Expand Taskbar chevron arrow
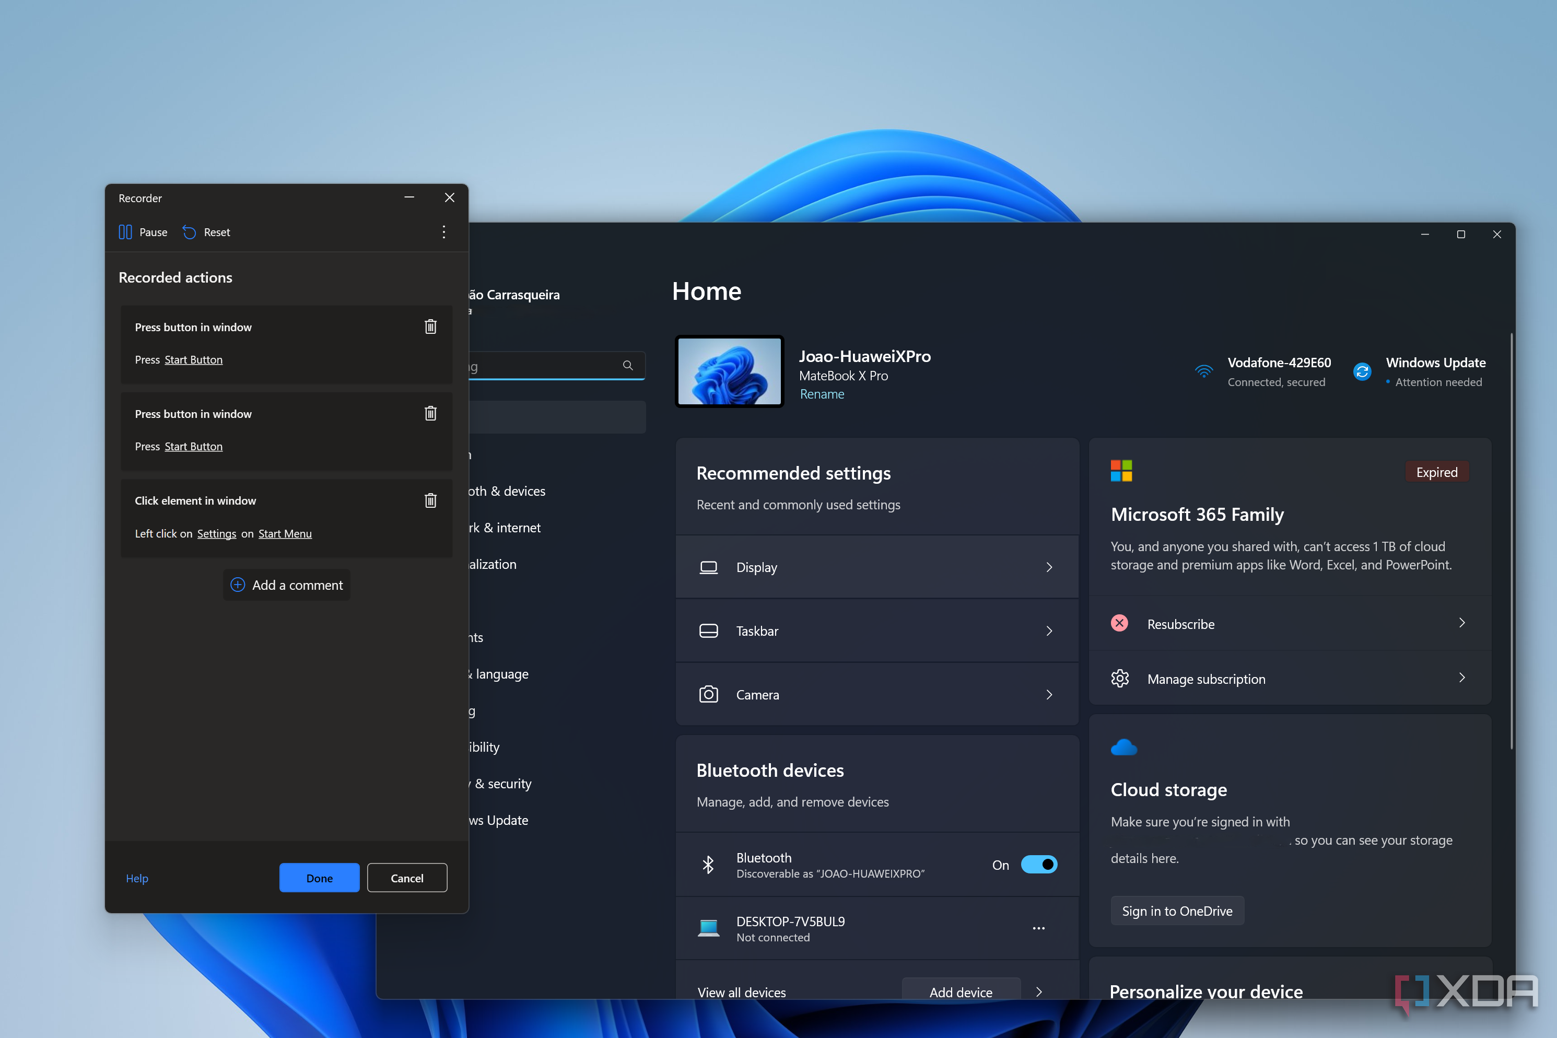The width and height of the screenshot is (1557, 1038). 1049,631
